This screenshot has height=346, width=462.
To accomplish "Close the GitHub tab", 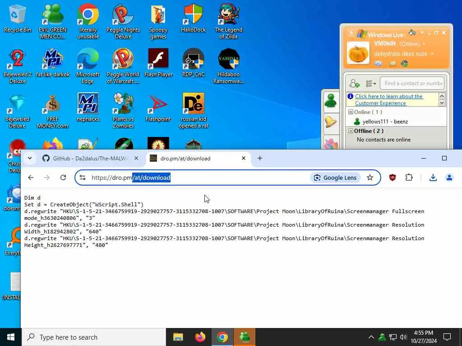I will tap(136, 158).
